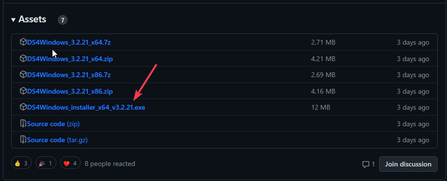This screenshot has height=181, width=447.
Task: Click archive icon beside Source code (tar.gz)
Action: point(23,140)
